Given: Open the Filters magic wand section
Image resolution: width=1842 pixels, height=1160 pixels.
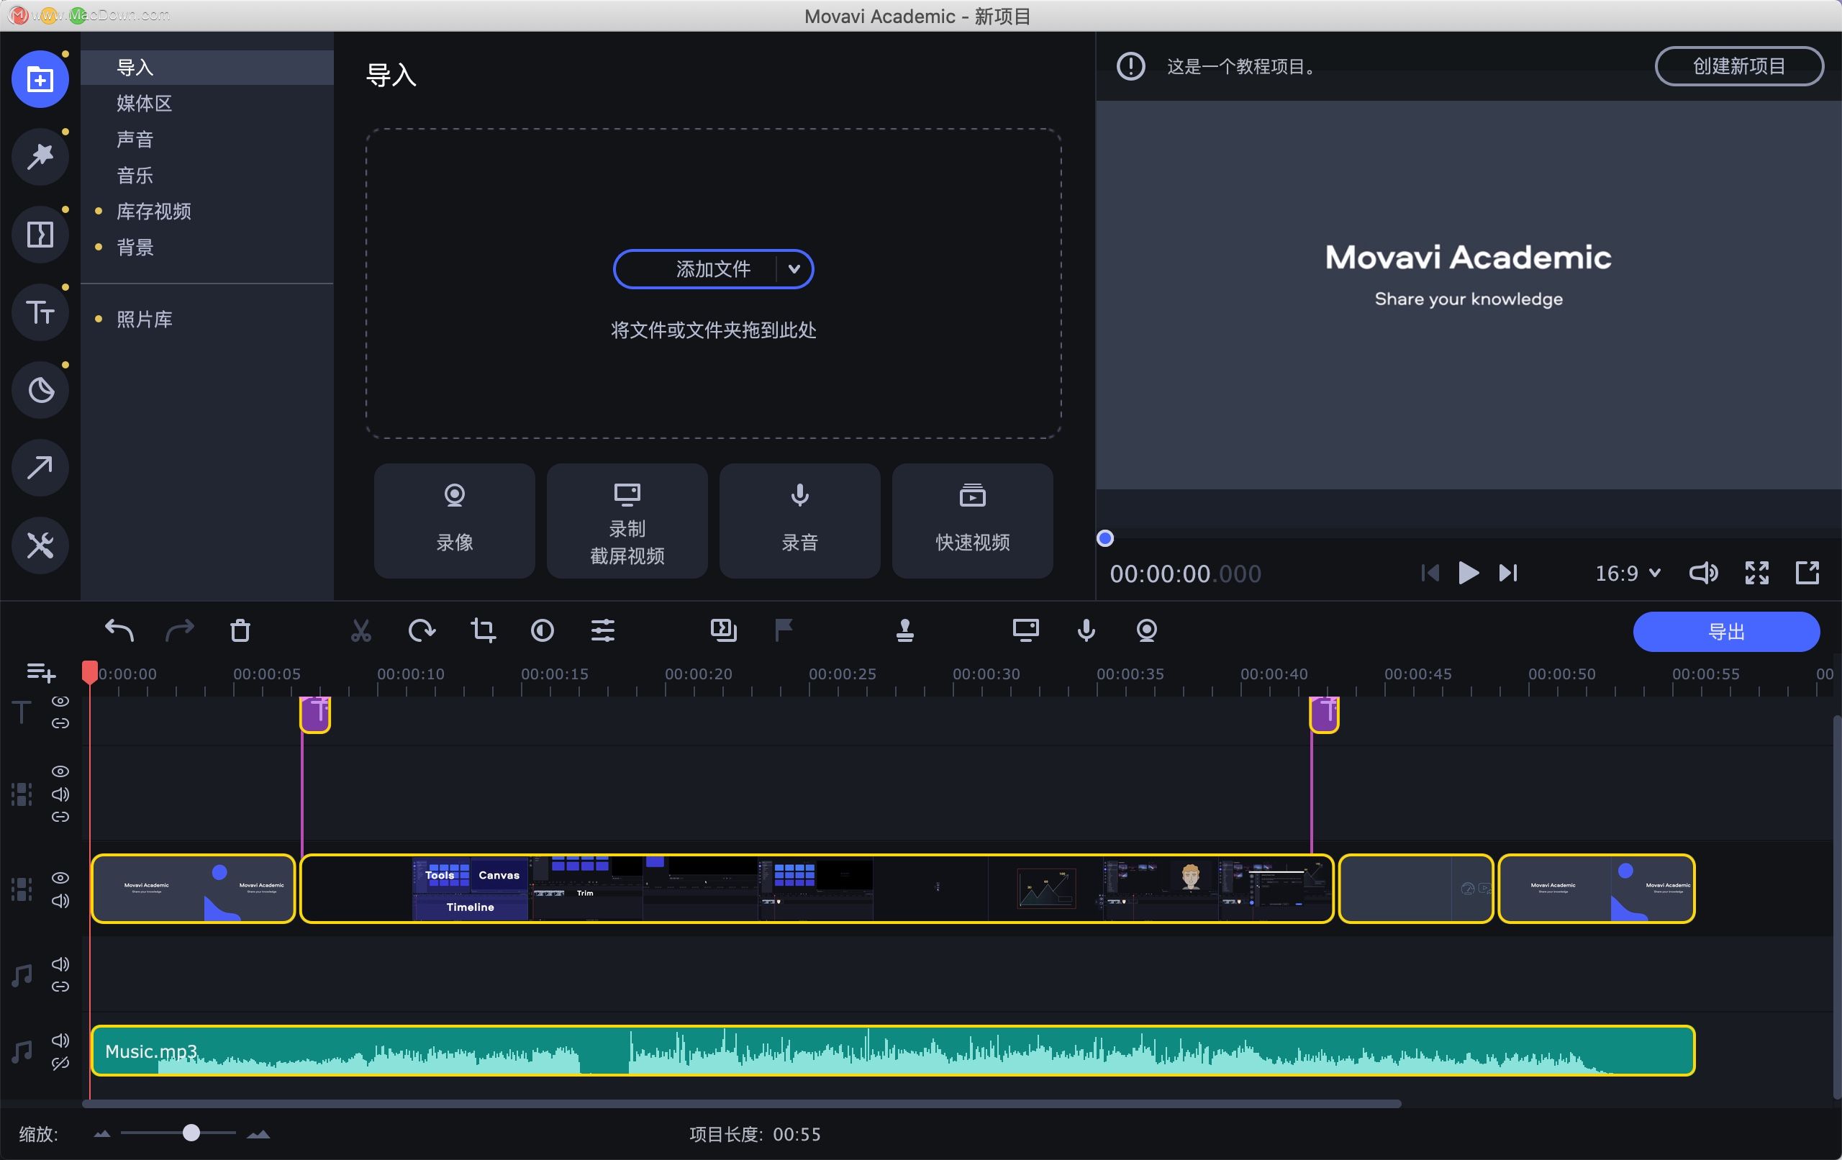Looking at the screenshot, I should point(40,157).
